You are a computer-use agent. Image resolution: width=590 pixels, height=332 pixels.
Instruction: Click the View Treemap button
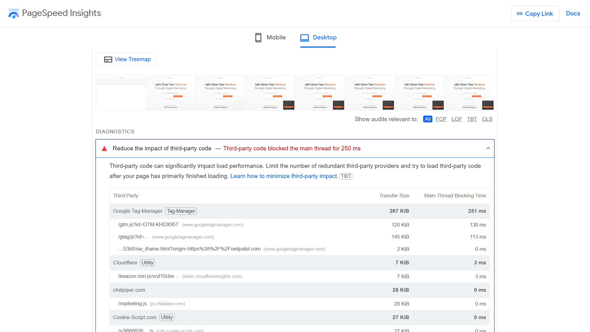pos(126,59)
